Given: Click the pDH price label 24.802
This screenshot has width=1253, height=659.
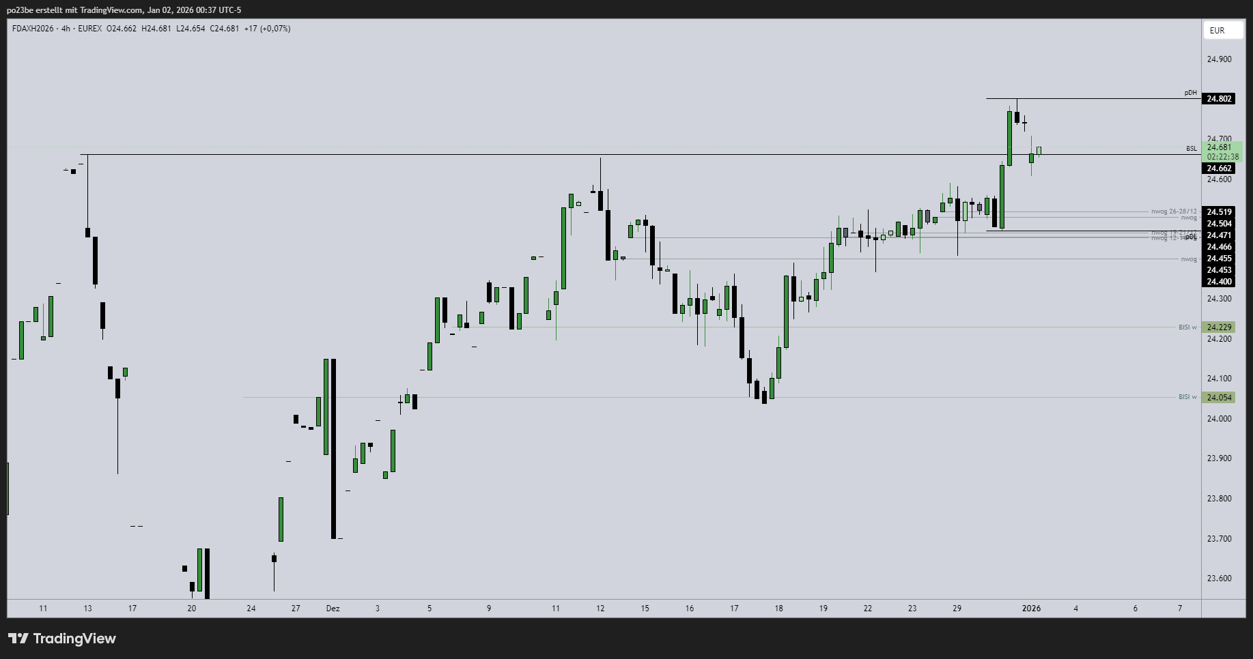Looking at the screenshot, I should point(1219,99).
